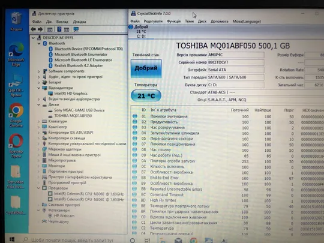This screenshot has width=324, height=243.
Task: Expand the Батареї category
Action: tap(39, 82)
